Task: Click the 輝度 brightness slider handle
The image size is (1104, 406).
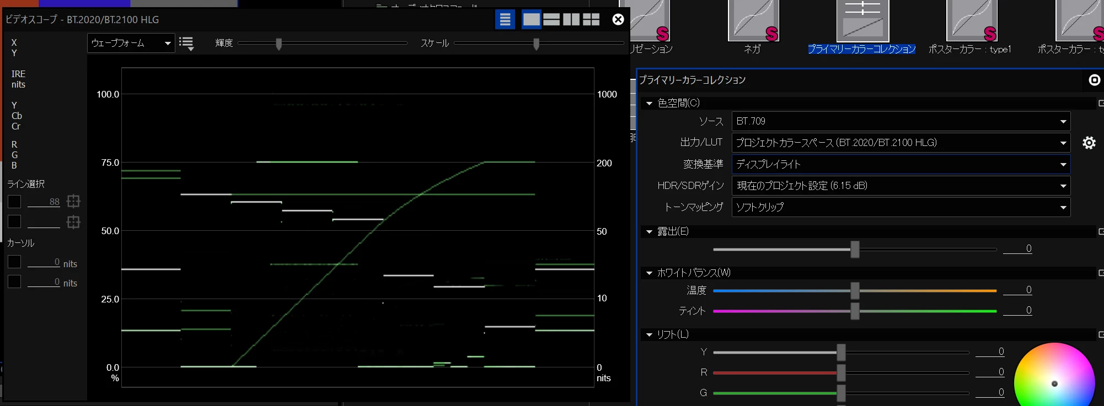Action: 279,44
